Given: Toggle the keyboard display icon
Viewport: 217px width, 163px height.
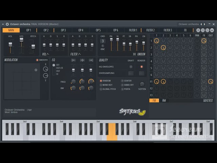Looking at the screenshot, I should point(212,30).
